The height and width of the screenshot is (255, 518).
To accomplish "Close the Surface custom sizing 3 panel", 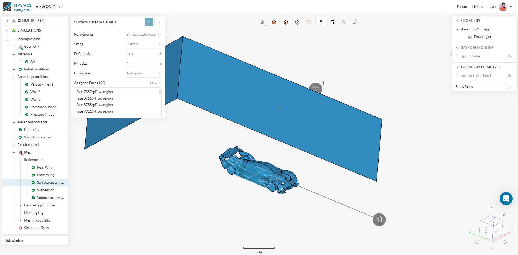I will (159, 22).
